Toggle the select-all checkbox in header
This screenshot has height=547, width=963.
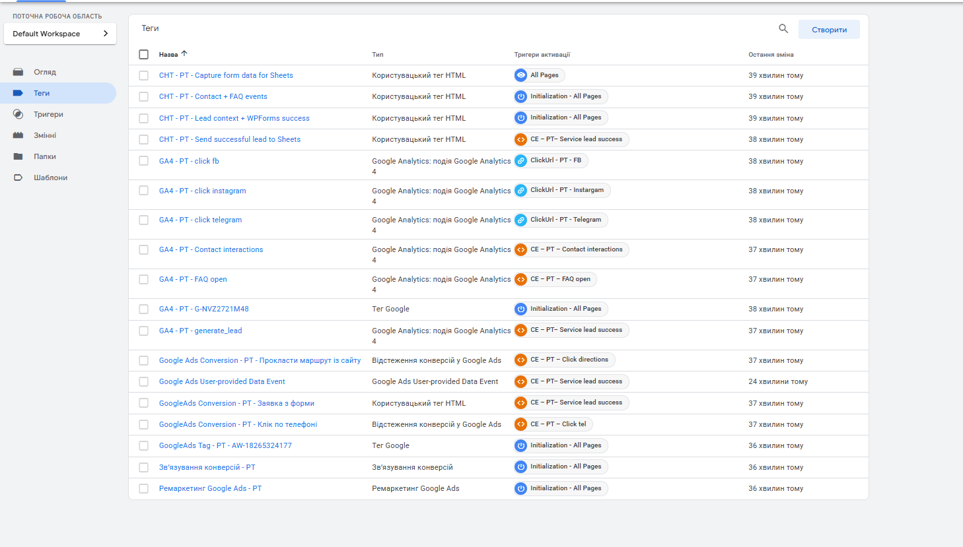pyautogui.click(x=143, y=54)
